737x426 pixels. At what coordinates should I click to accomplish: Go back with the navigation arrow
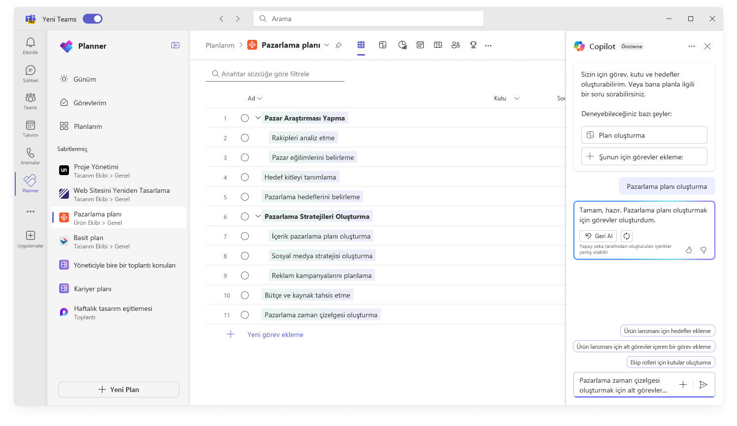pyautogui.click(x=222, y=19)
